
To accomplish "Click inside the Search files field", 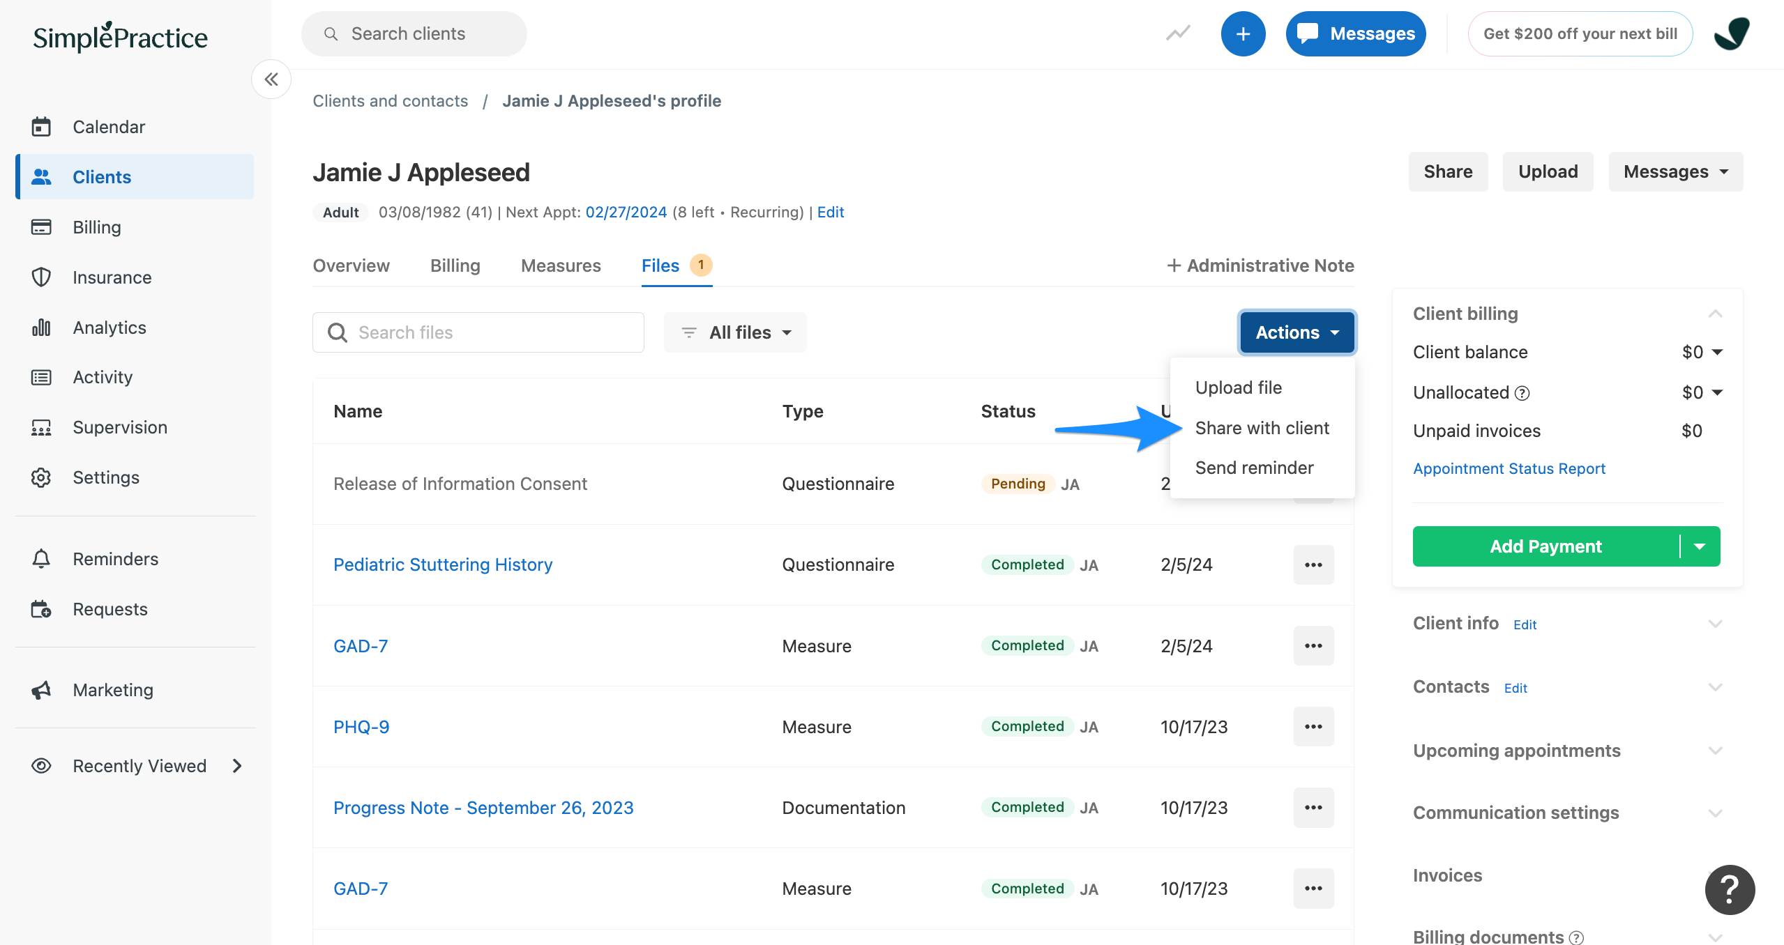I will [x=477, y=332].
